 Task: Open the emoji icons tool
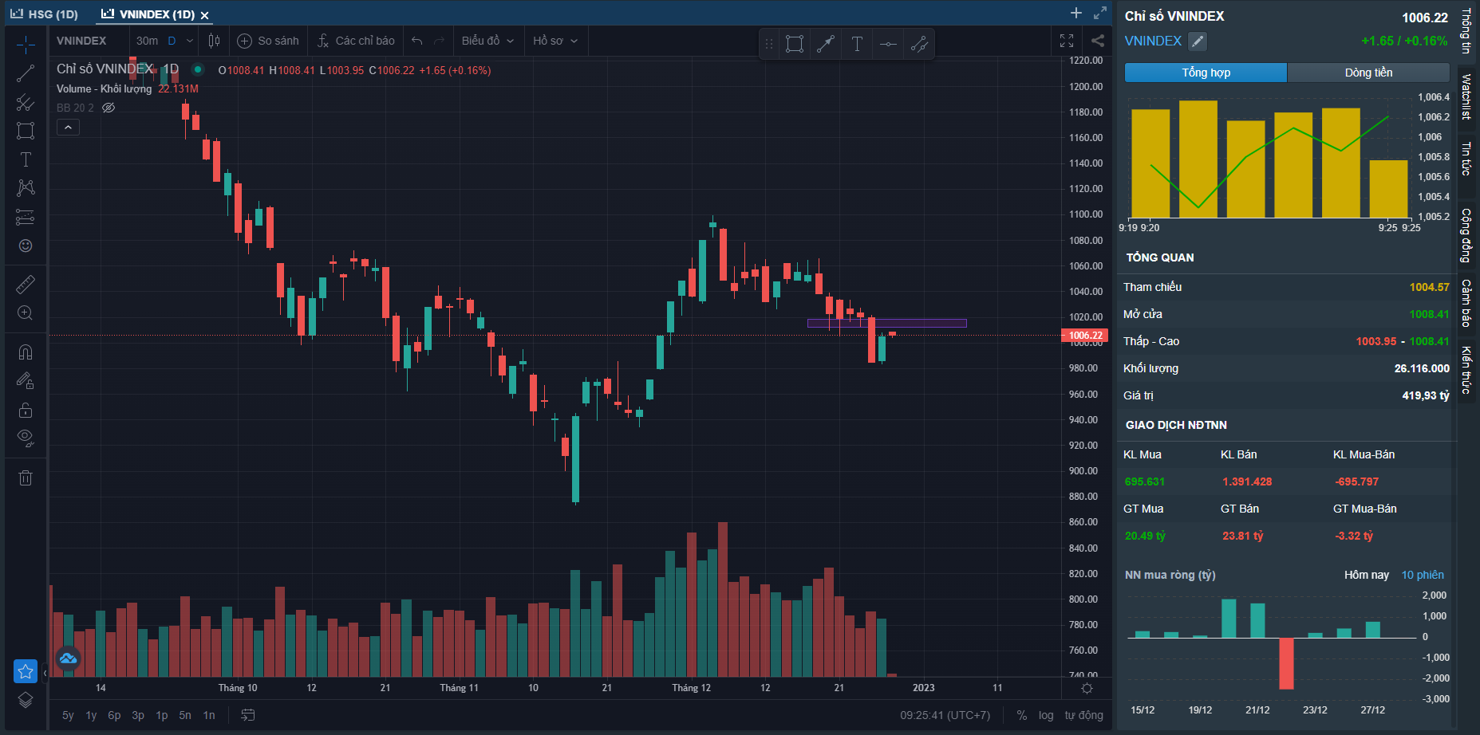(x=26, y=246)
